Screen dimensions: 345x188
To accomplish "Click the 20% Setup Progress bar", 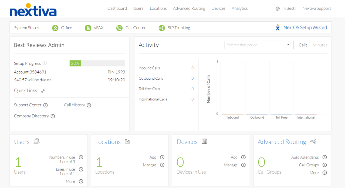I will [x=75, y=63].
